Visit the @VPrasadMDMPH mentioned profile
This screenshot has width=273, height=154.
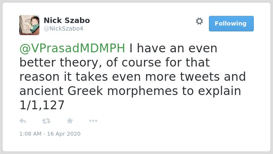(x=72, y=48)
